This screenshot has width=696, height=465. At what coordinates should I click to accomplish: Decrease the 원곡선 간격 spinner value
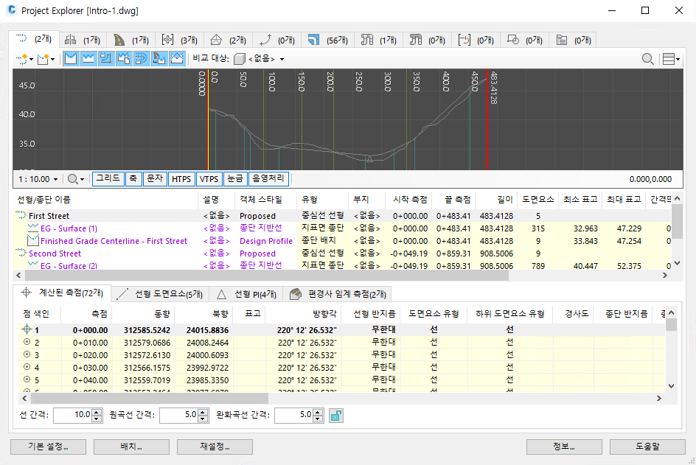click(x=203, y=419)
